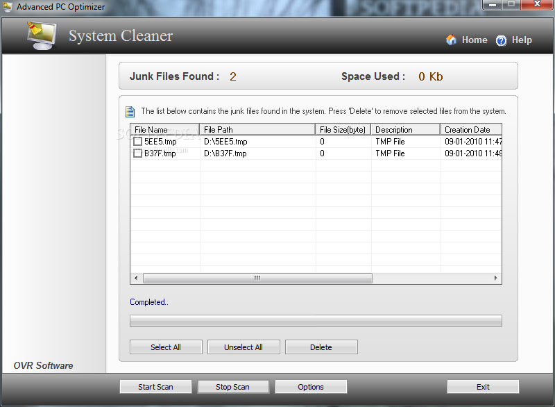Sort by Creation Date column header
The height and width of the screenshot is (407, 555).
[x=471, y=130]
